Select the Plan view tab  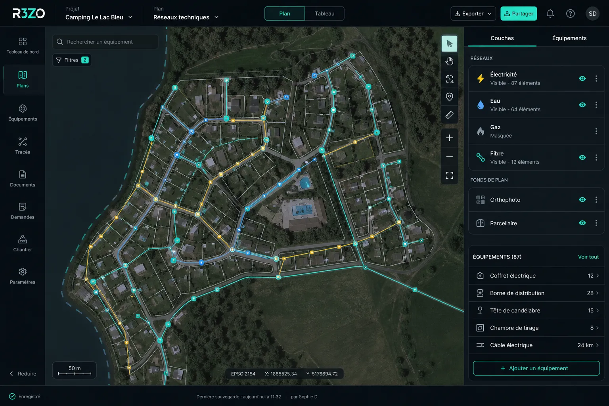point(285,13)
